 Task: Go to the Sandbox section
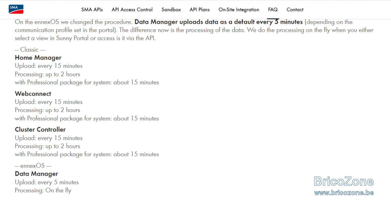tap(171, 10)
